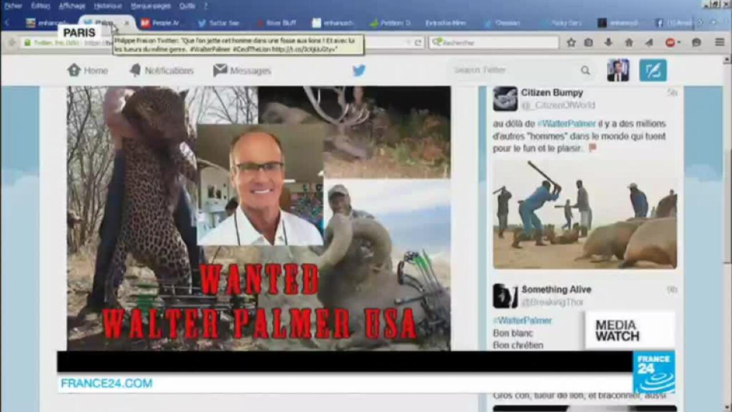Click the bookmark star icon in the toolbar
The width and height of the screenshot is (732, 412).
572,42
